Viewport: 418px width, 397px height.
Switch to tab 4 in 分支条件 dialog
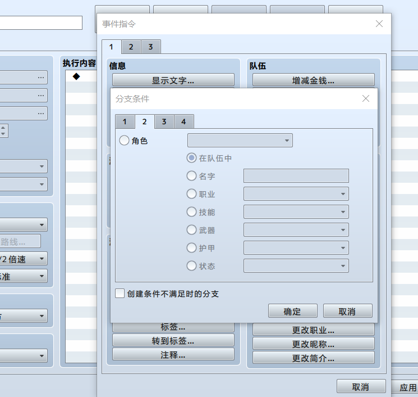[184, 122]
